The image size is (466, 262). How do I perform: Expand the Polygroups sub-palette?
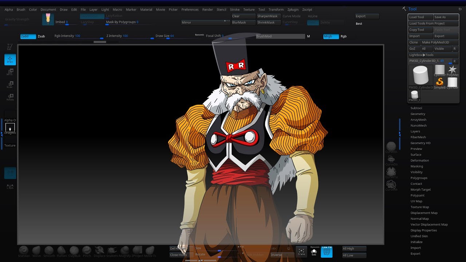pyautogui.click(x=419, y=178)
